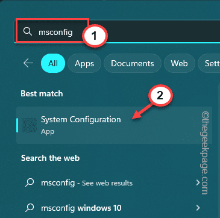Expand the msconfig windows 10 chevron
The width and height of the screenshot is (220, 218).
pyautogui.click(x=198, y=208)
